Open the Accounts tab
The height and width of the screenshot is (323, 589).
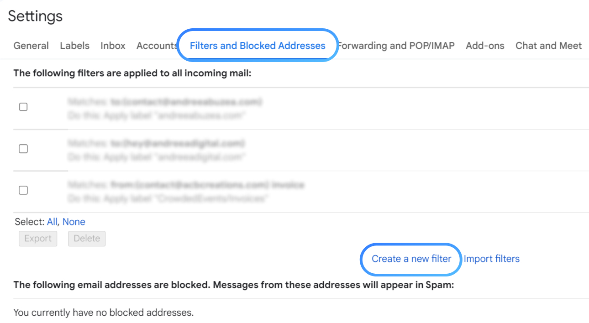click(x=157, y=45)
